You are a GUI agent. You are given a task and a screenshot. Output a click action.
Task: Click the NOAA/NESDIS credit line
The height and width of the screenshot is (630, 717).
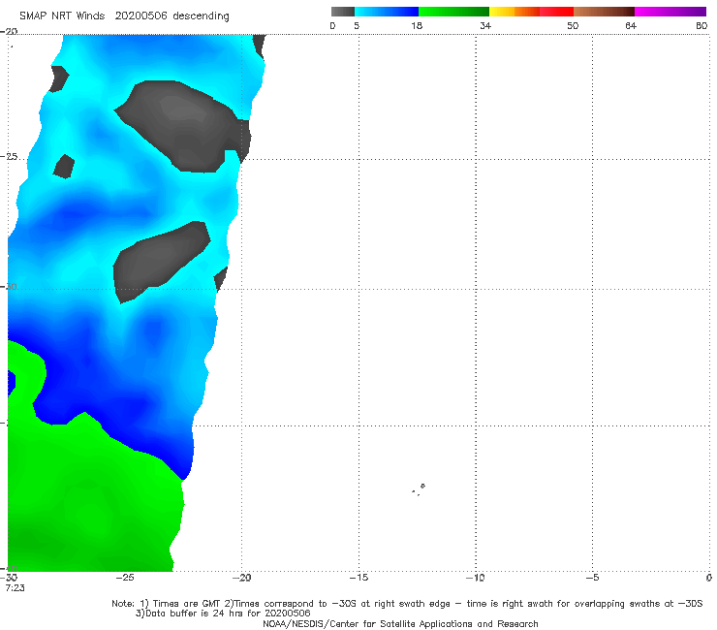400,624
